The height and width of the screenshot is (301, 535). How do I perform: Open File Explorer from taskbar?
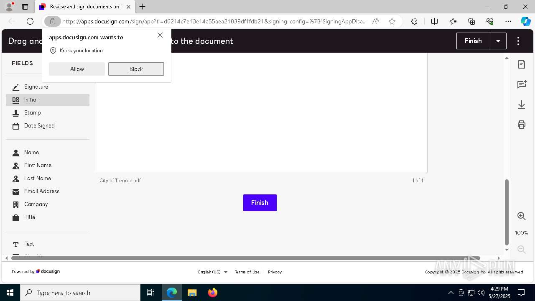pos(192,293)
